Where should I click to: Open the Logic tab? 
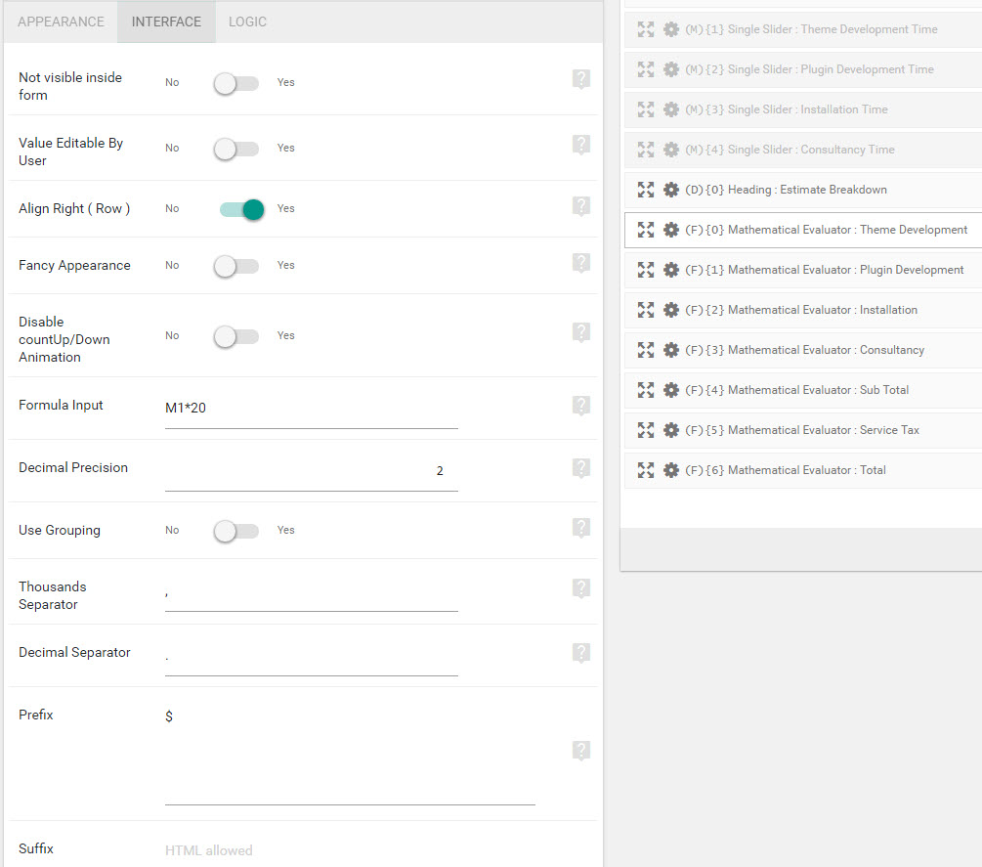click(247, 22)
